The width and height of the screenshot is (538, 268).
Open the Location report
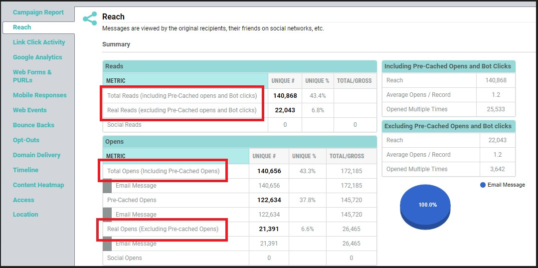click(x=25, y=215)
